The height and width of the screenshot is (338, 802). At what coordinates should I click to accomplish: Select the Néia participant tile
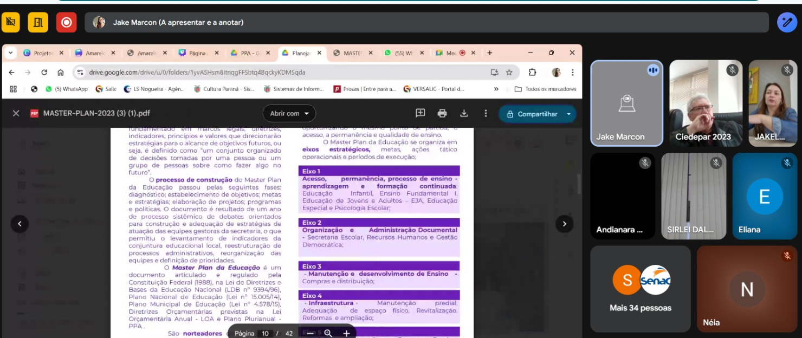pos(747,289)
